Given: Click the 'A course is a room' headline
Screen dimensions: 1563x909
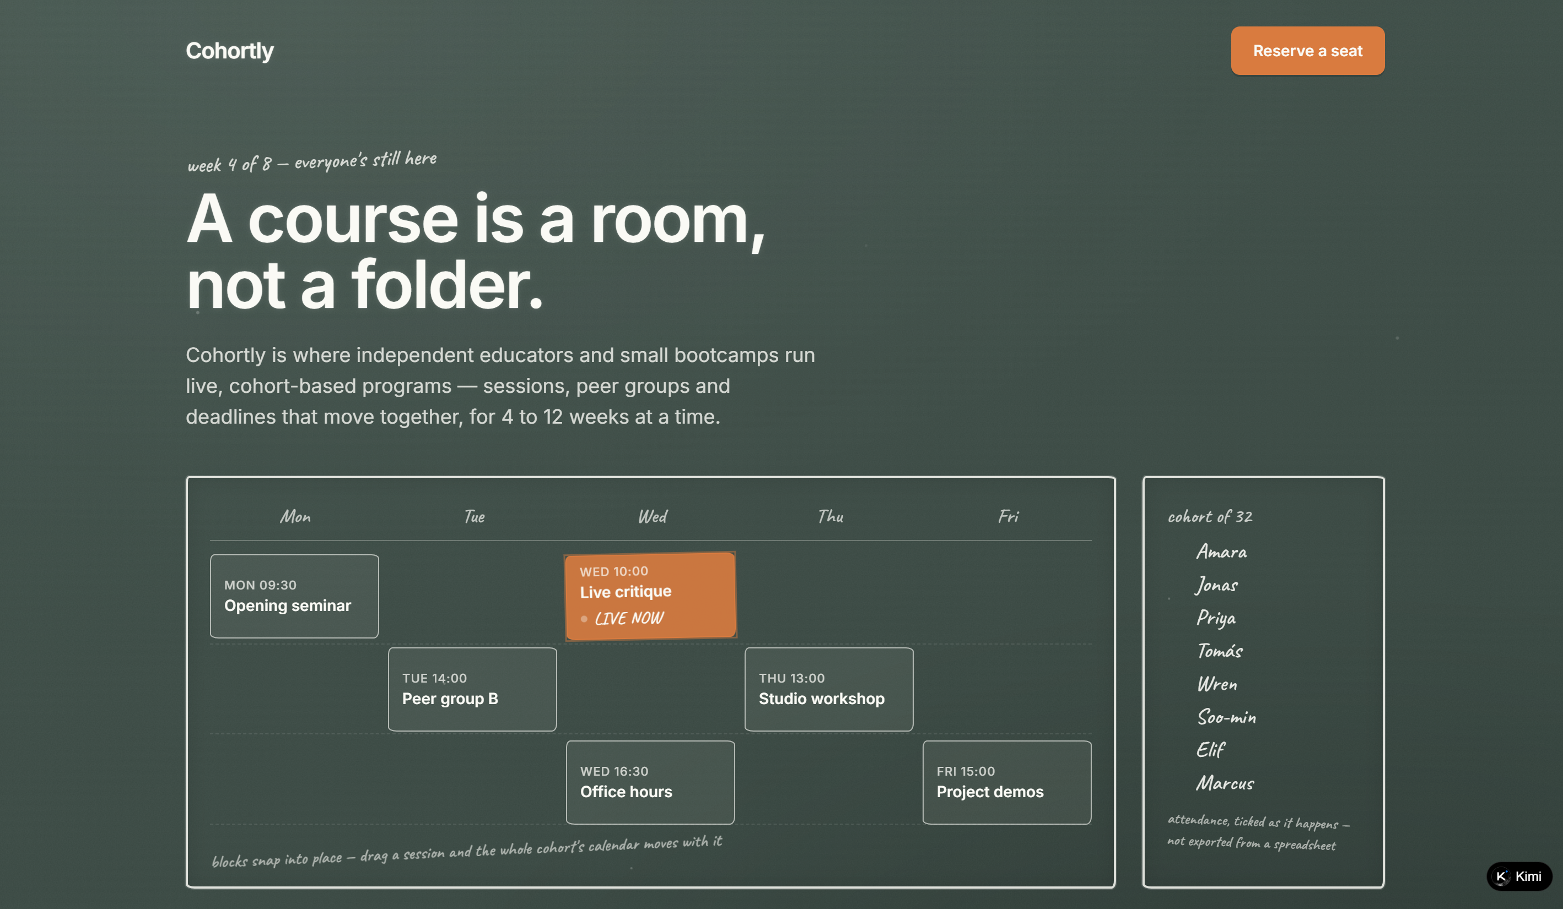Looking at the screenshot, I should coord(476,251).
